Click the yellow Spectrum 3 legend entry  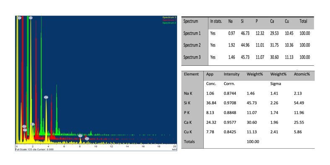click(x=169, y=18)
